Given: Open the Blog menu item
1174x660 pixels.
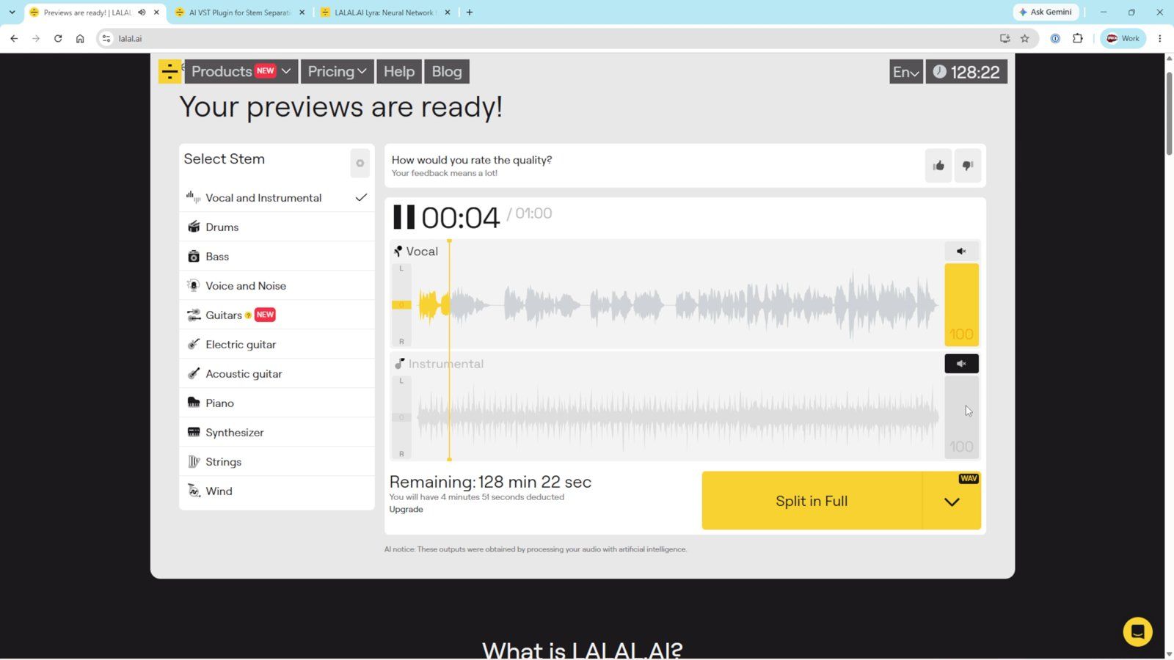Looking at the screenshot, I should click(x=447, y=71).
